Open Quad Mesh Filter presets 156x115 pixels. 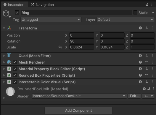tap(146, 56)
